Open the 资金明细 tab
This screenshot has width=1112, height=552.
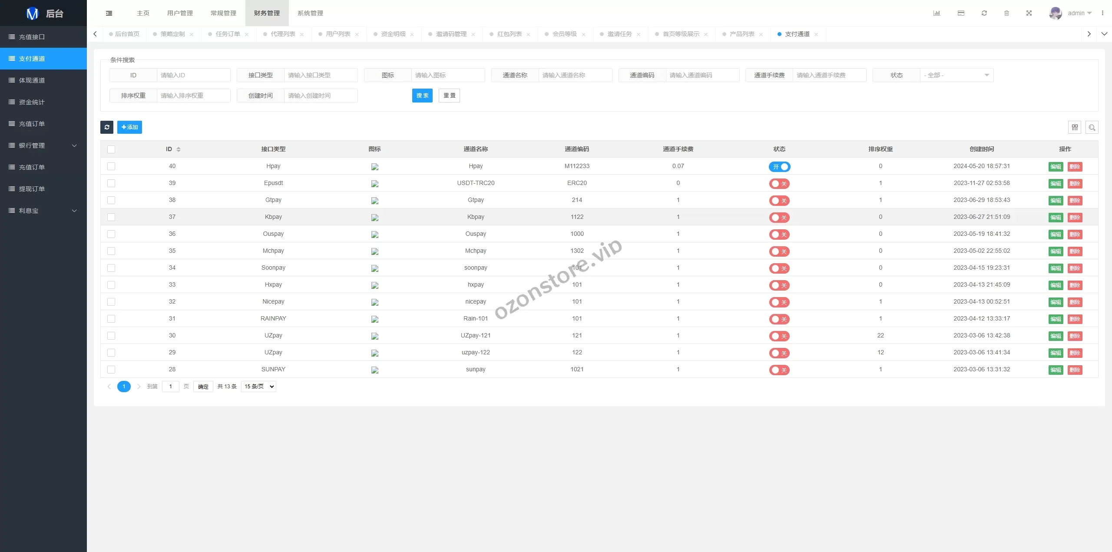(393, 34)
